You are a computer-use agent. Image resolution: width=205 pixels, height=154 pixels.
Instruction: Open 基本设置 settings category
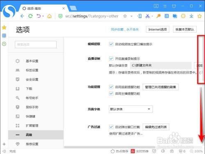tap(36, 61)
